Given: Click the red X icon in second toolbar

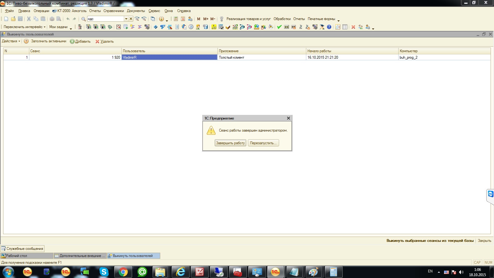Looking at the screenshot, I should [353, 27].
